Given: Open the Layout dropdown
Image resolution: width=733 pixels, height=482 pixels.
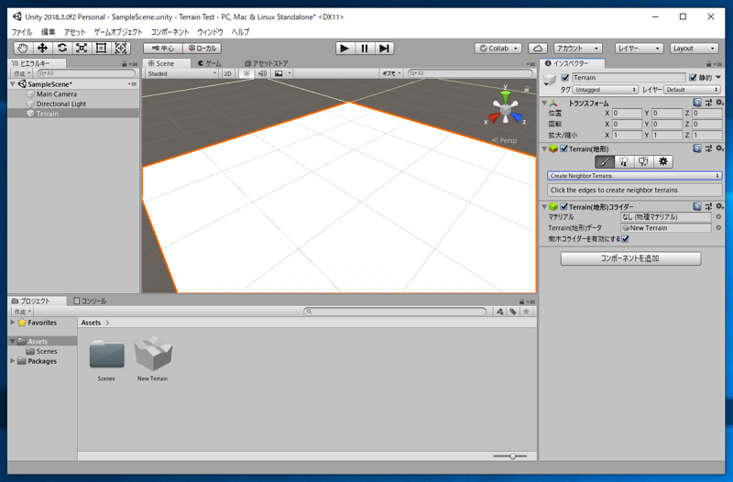Looking at the screenshot, I should (x=694, y=49).
